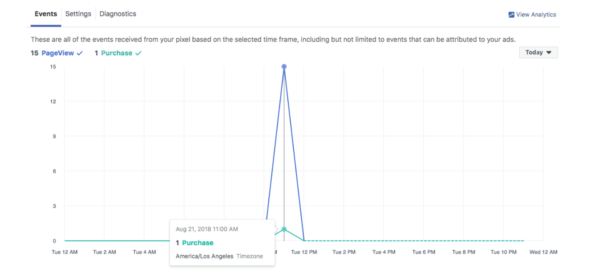Open the Settings tab
Viewport: 606px width, 277px height.
click(78, 14)
